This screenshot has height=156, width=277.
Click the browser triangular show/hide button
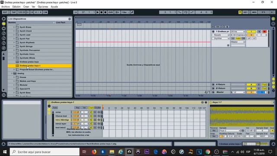point(3,19)
